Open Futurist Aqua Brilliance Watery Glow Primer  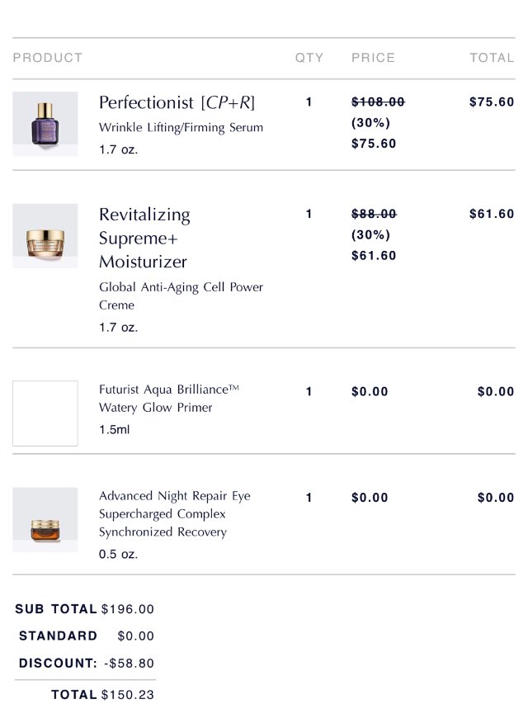168,398
